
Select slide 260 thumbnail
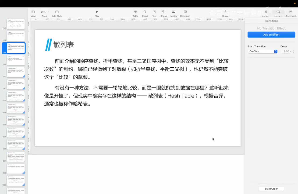click(16, 72)
